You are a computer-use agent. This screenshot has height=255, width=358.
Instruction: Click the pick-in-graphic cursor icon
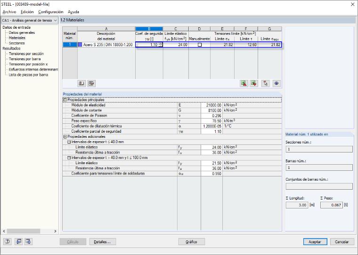pos(266,83)
